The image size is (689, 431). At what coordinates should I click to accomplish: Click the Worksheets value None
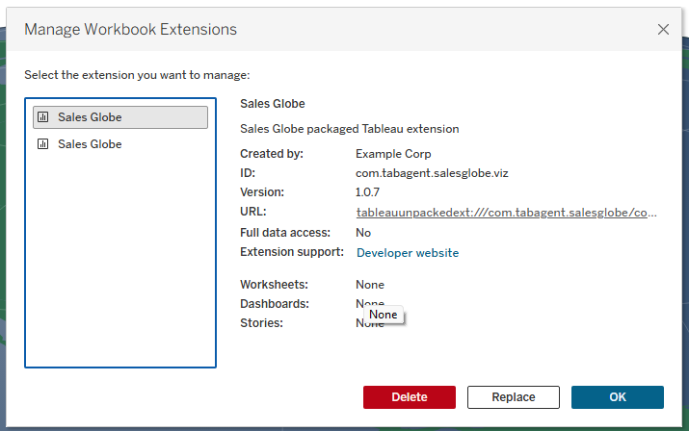tap(370, 285)
